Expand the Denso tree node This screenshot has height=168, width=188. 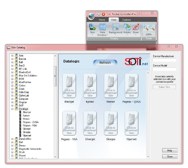pyautogui.click(x=12, y=145)
